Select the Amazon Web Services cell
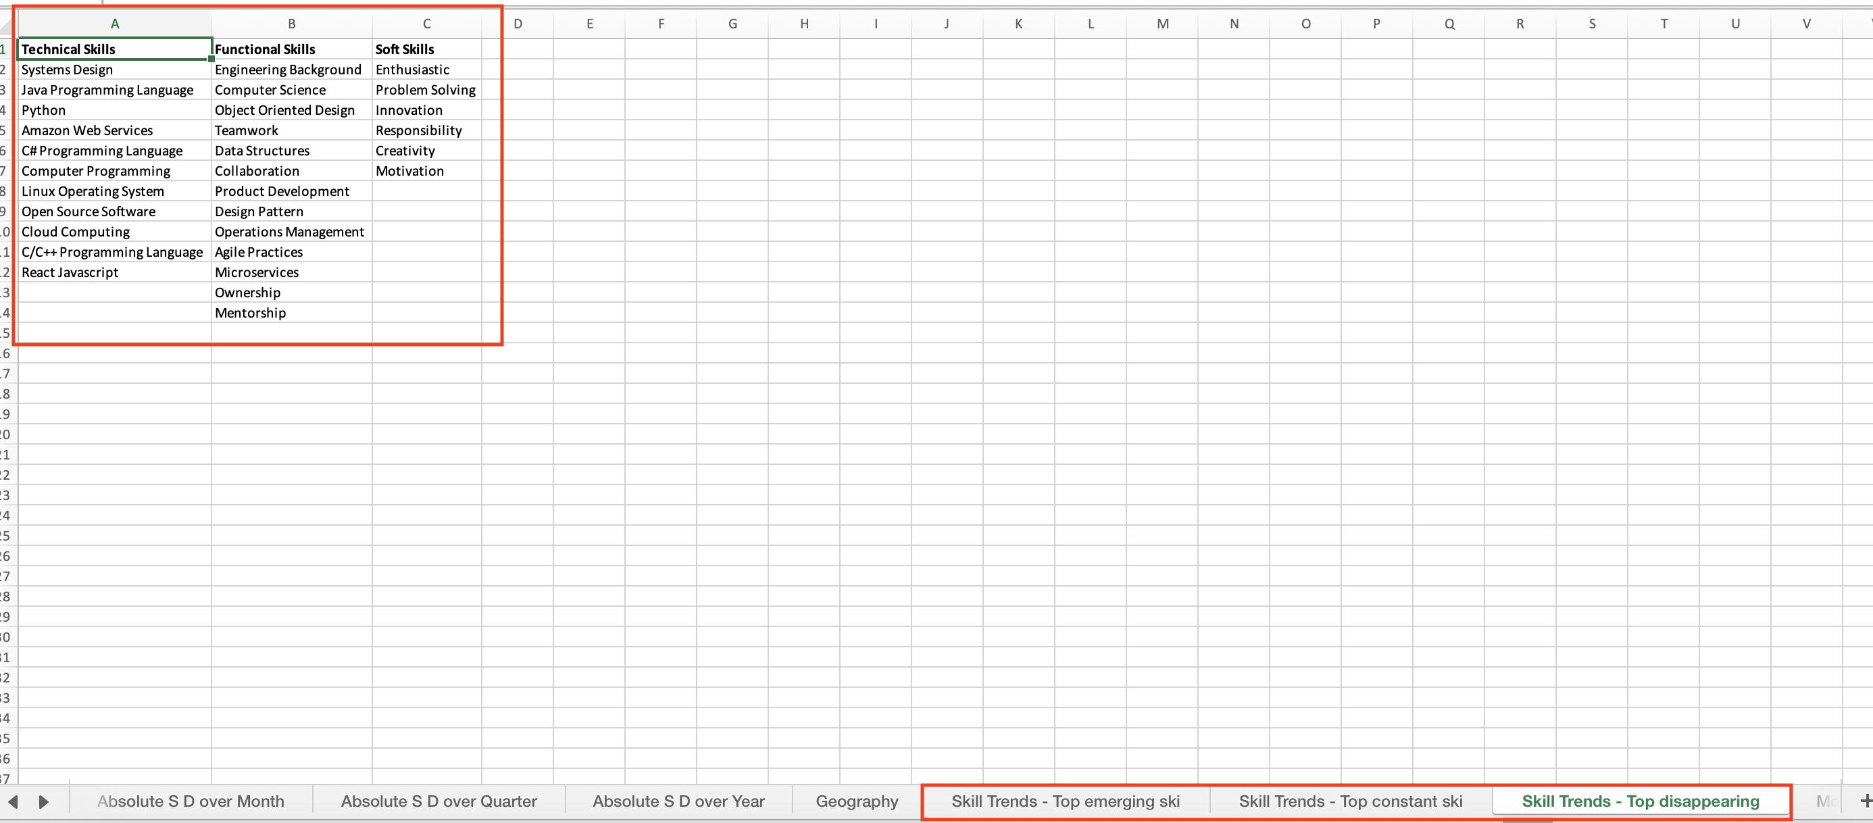Image resolution: width=1873 pixels, height=823 pixels. tap(114, 130)
